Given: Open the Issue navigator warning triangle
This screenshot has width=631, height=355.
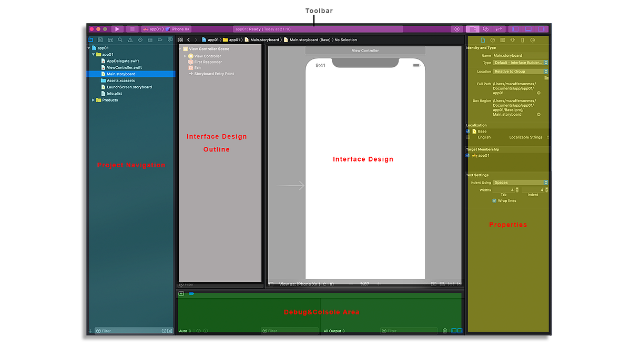Looking at the screenshot, I should coord(130,39).
